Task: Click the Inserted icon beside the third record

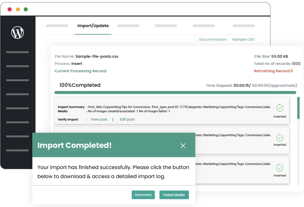Action: point(279,167)
